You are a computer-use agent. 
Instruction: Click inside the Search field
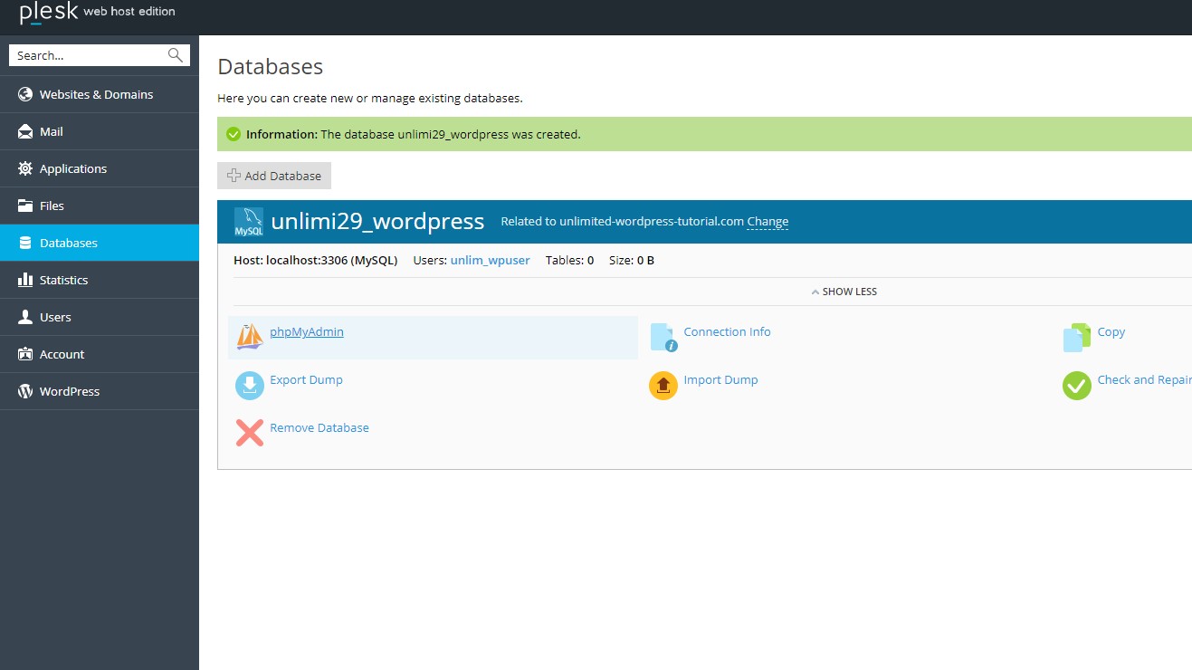click(x=81, y=54)
